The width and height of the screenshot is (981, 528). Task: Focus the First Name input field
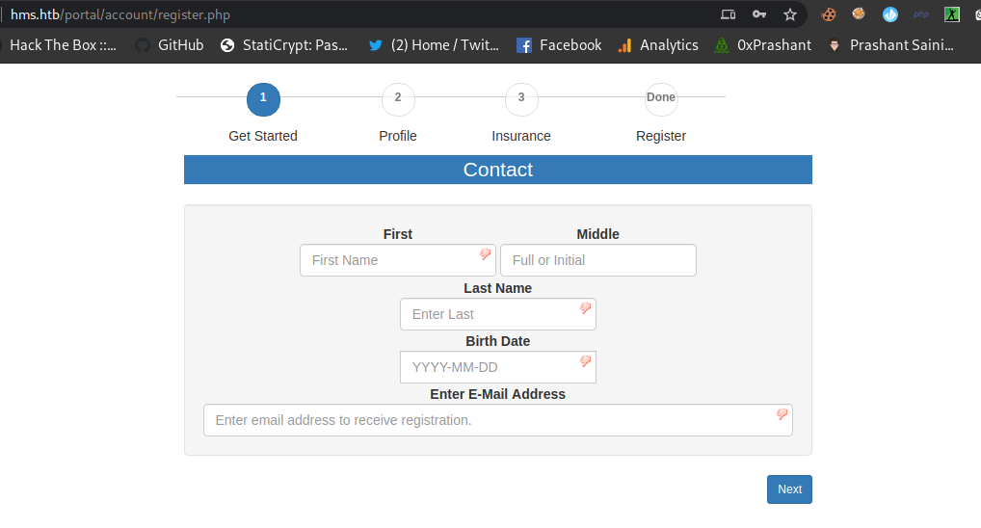pyautogui.click(x=390, y=260)
